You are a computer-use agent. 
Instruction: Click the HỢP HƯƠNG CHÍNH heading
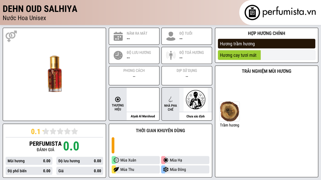pyautogui.click(x=266, y=33)
